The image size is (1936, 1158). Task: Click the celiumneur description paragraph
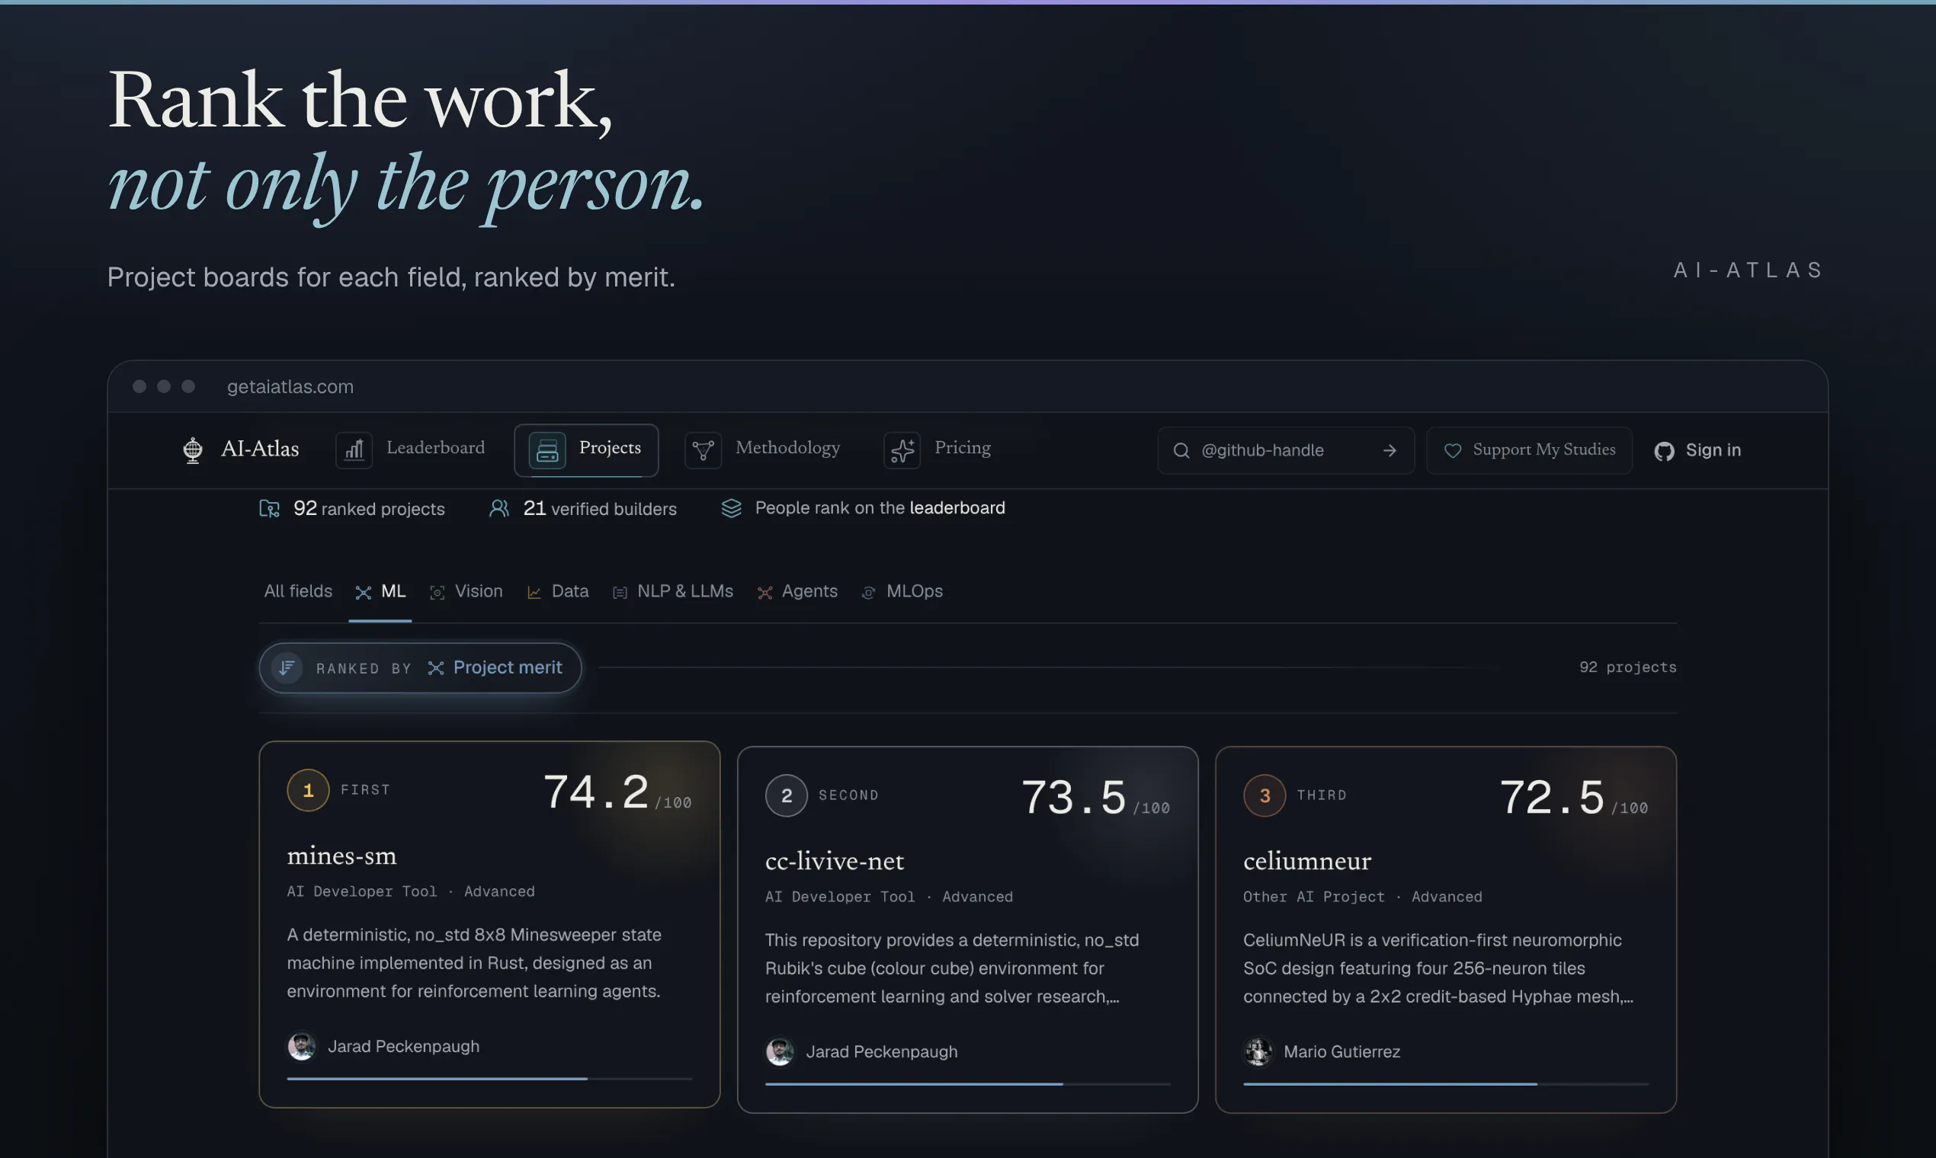click(x=1438, y=968)
